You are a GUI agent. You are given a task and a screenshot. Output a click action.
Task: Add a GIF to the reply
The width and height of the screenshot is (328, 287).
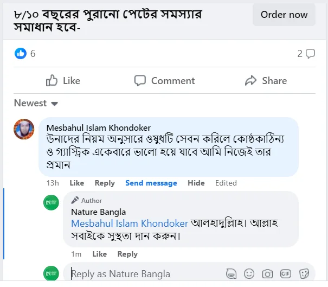tap(286, 273)
